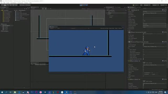Select the Rotate tool in Unity toolbar
Screen dimensions: 168x94
[x=8, y=5]
